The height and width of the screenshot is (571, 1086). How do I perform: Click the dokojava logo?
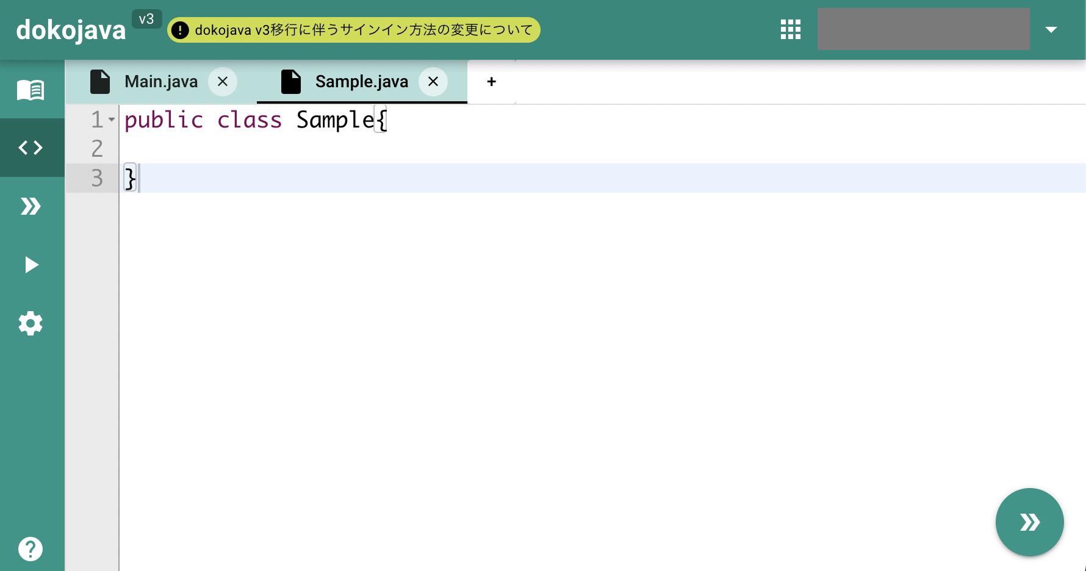[x=71, y=29]
